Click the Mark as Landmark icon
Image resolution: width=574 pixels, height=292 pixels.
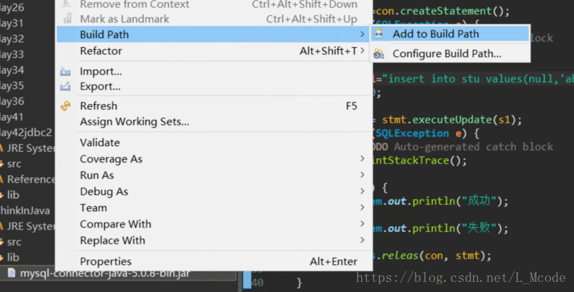[x=67, y=19]
